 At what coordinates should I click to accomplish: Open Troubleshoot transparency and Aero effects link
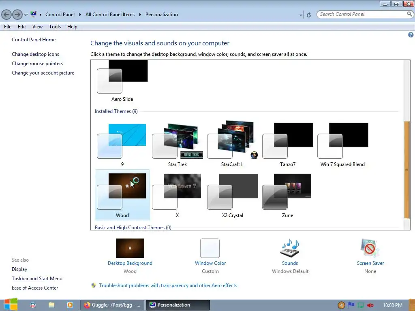coord(168,285)
